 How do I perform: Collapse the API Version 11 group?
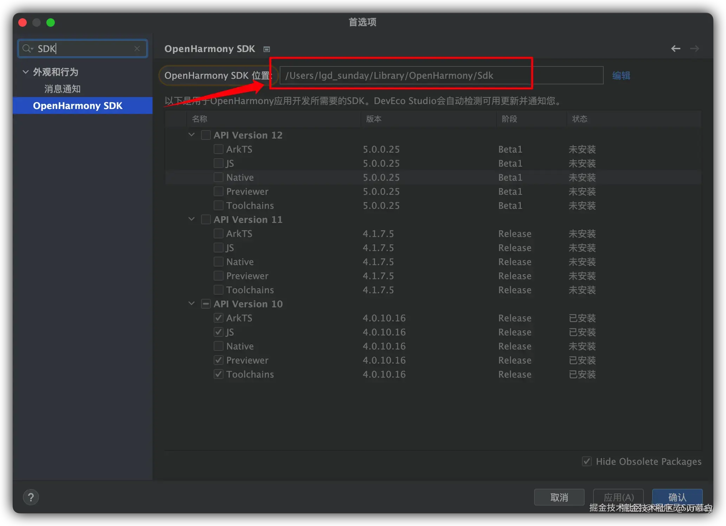(x=192, y=219)
